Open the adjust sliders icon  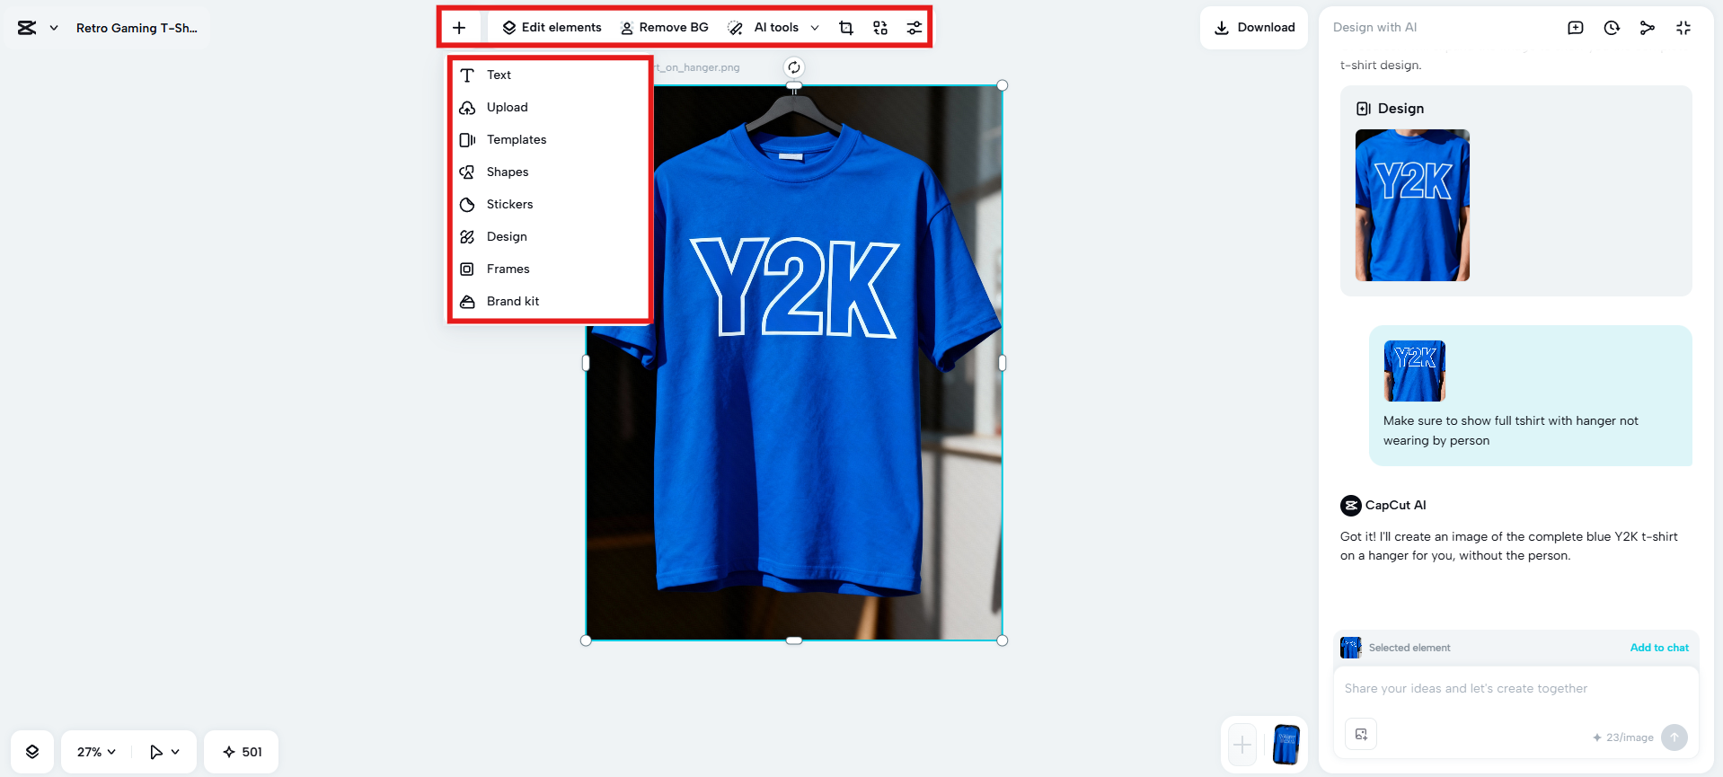coord(915,28)
